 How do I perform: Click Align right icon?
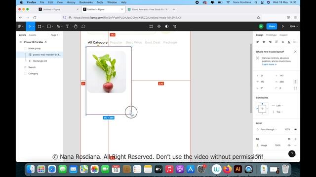pyautogui.click(x=270, y=42)
